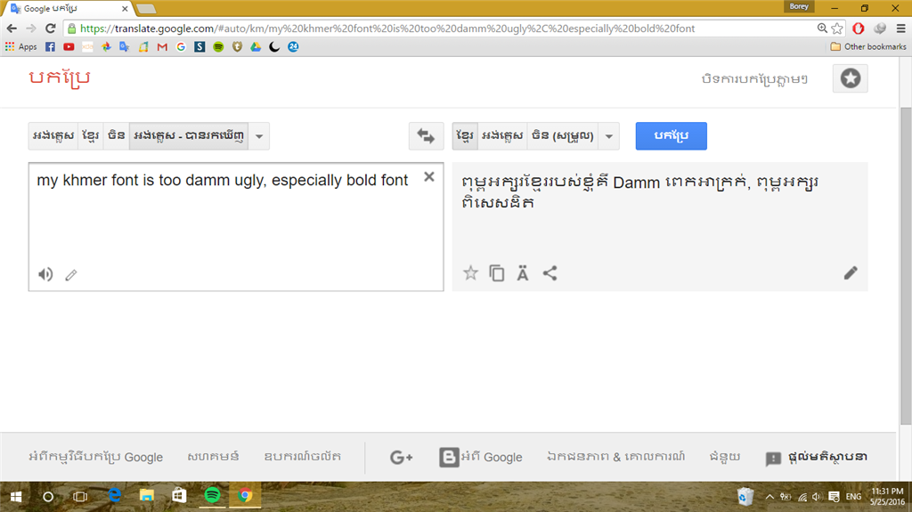
Task: Open Task View on taskbar
Action: [x=80, y=496]
